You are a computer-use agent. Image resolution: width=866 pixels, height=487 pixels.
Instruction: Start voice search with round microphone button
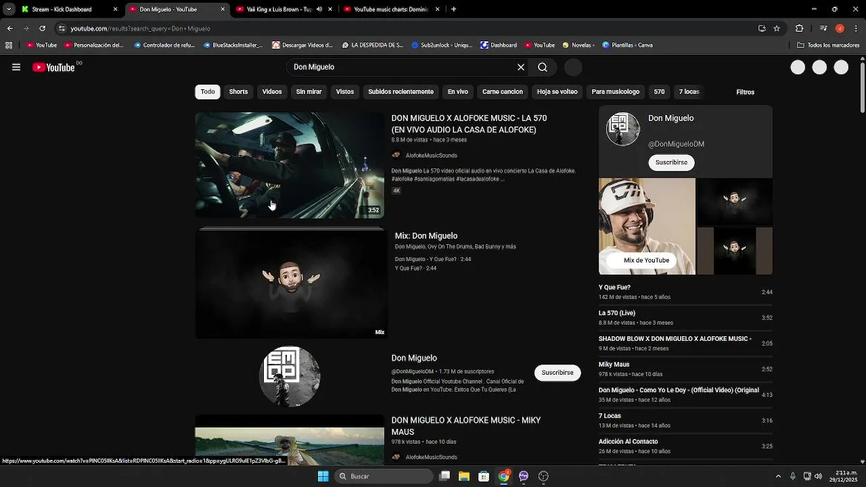(573, 67)
